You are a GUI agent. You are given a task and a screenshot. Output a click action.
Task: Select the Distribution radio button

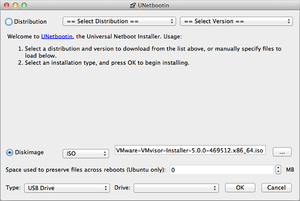tap(9, 22)
